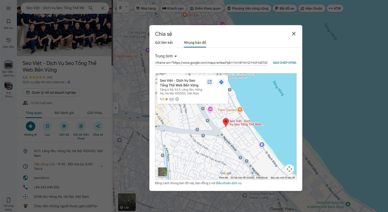Open the Giới thiệu tab
Screen dimensions: 388x212
coord(95,113)
